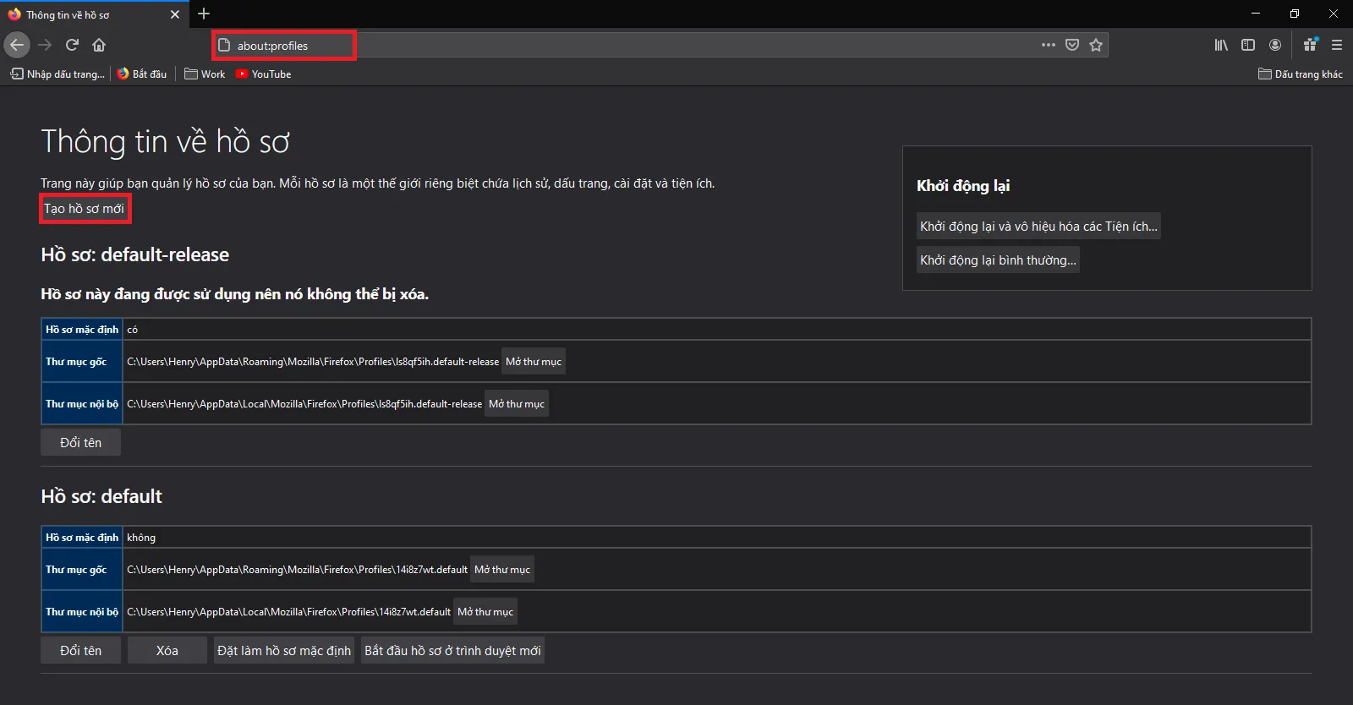The image size is (1353, 705).
Task: Restore down the Firefox window
Action: (x=1295, y=14)
